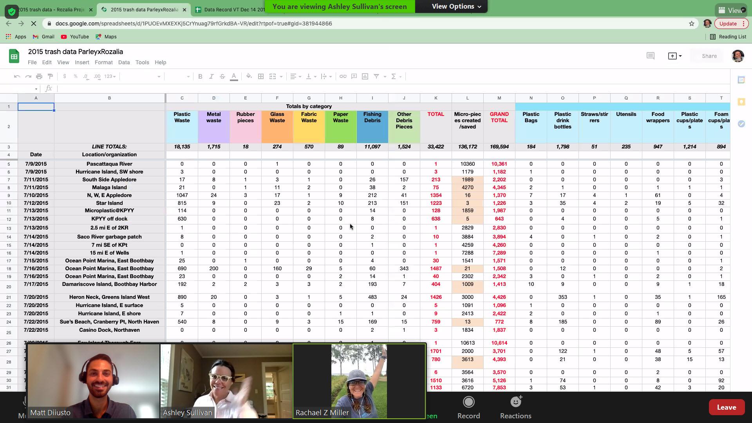Open comment history icon near Share

click(650, 56)
